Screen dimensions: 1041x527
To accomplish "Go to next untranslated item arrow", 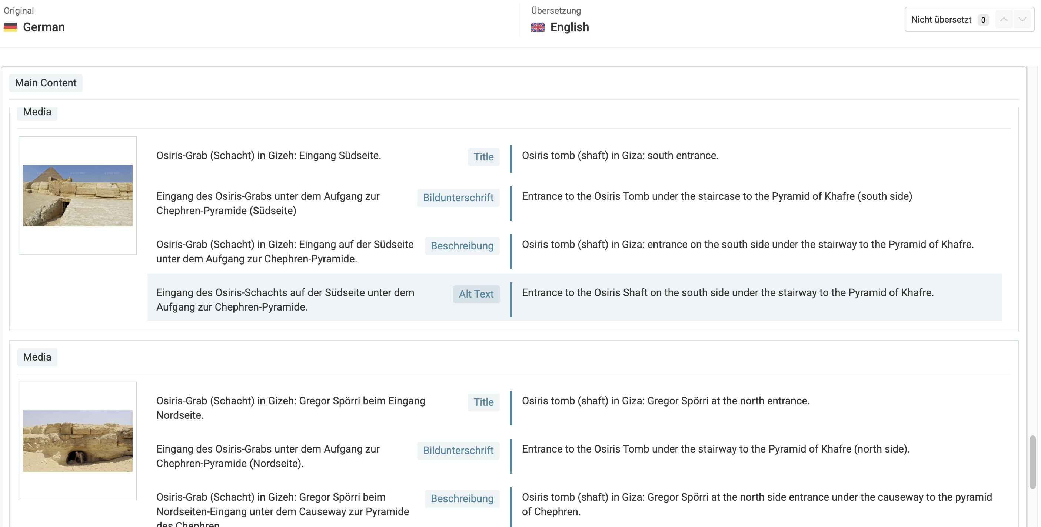I will coord(1022,19).
